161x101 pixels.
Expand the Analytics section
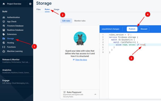pos(16,71)
